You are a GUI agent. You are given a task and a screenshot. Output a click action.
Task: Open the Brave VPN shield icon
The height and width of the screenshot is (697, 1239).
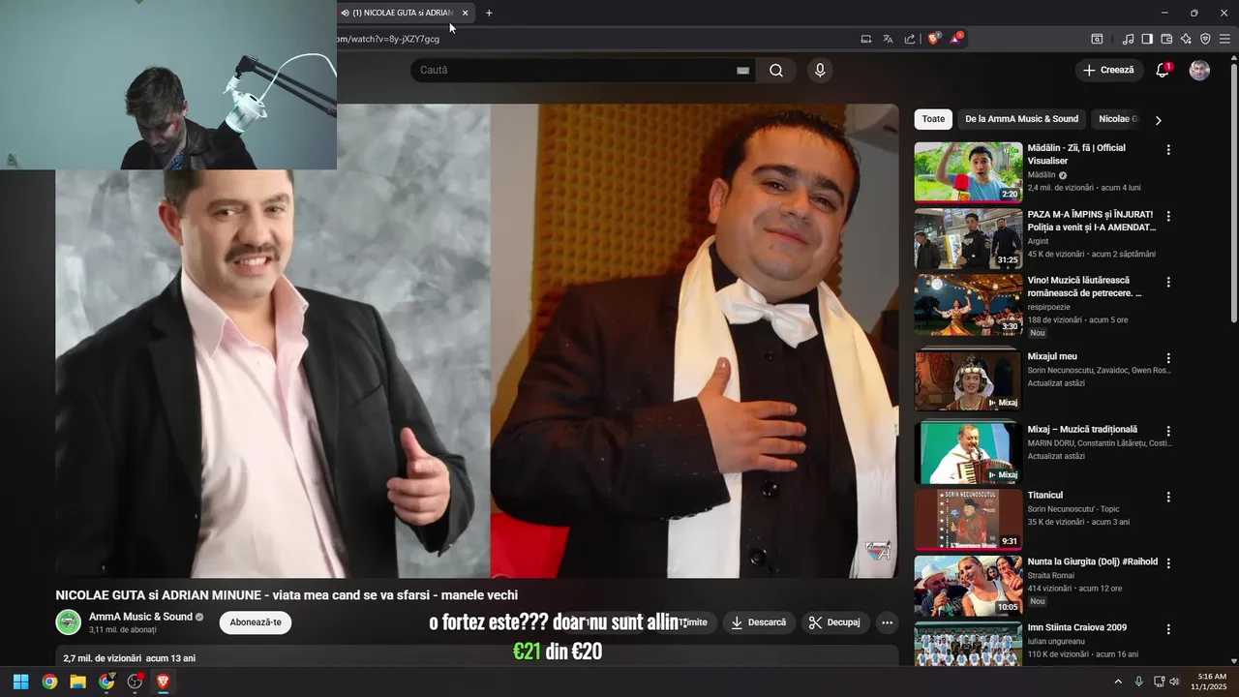1205,39
